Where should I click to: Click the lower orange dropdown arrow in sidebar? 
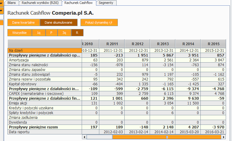[x=1, y=10]
